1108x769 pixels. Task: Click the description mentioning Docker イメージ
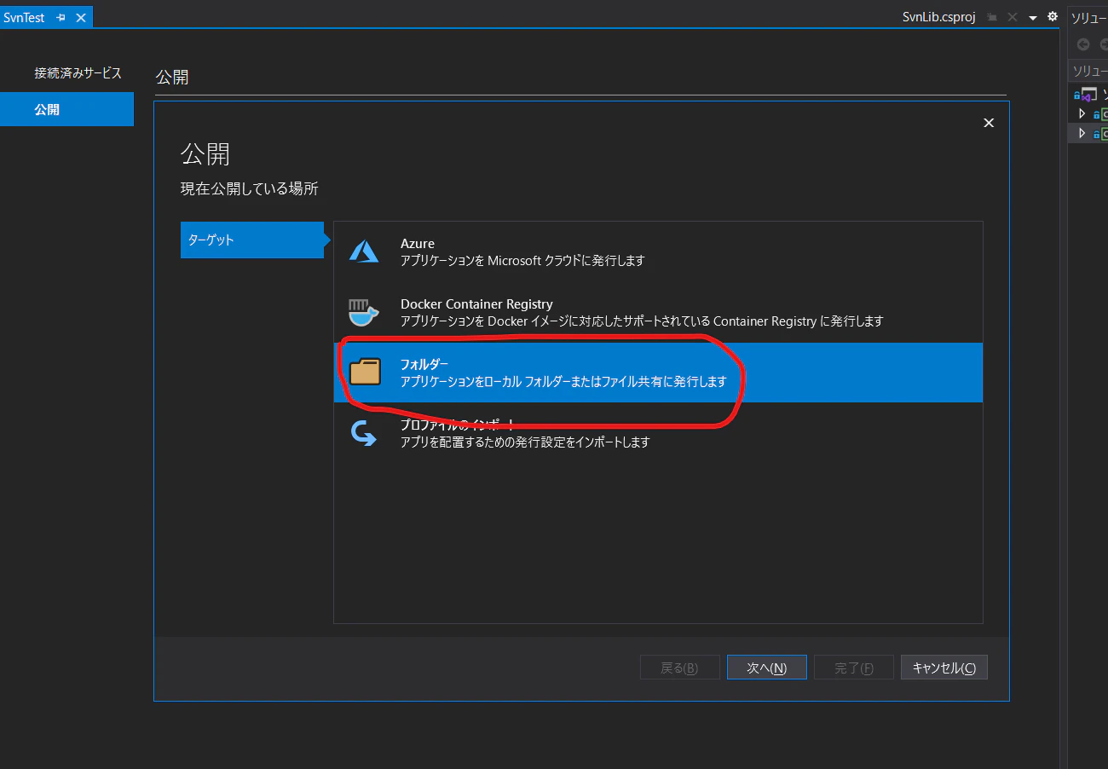coord(642,321)
